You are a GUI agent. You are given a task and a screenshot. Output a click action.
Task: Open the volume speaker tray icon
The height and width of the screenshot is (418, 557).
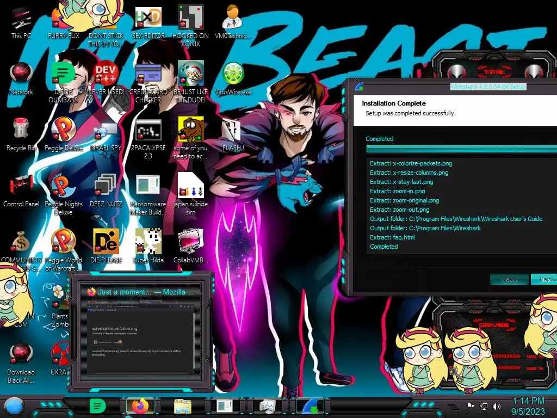pyautogui.click(x=497, y=406)
